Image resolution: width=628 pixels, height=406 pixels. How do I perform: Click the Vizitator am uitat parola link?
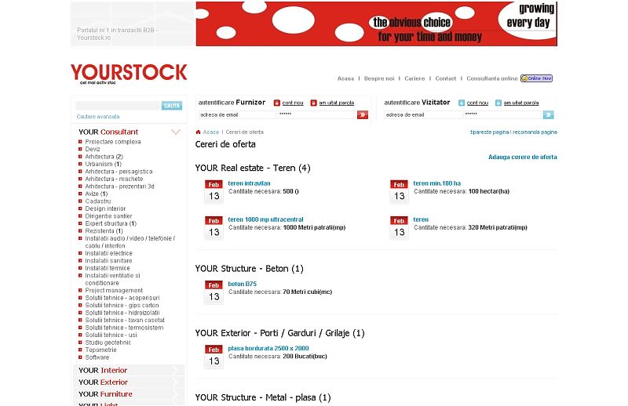[x=521, y=103]
